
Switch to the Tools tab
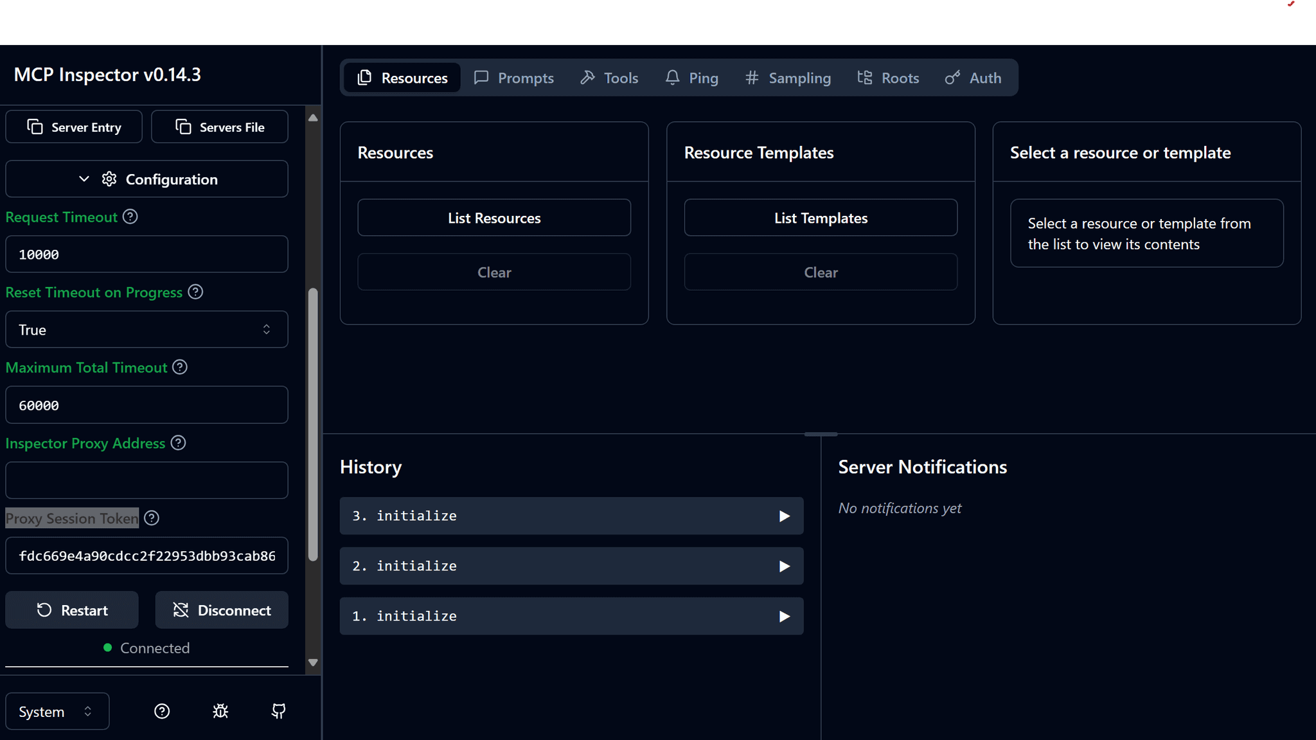[x=608, y=77]
